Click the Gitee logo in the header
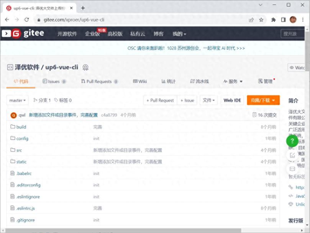310x233 pixels. [x=24, y=34]
